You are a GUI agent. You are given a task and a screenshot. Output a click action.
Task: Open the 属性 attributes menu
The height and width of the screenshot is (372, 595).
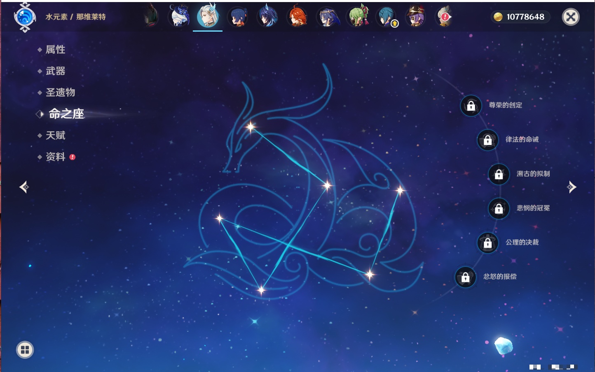coord(55,50)
